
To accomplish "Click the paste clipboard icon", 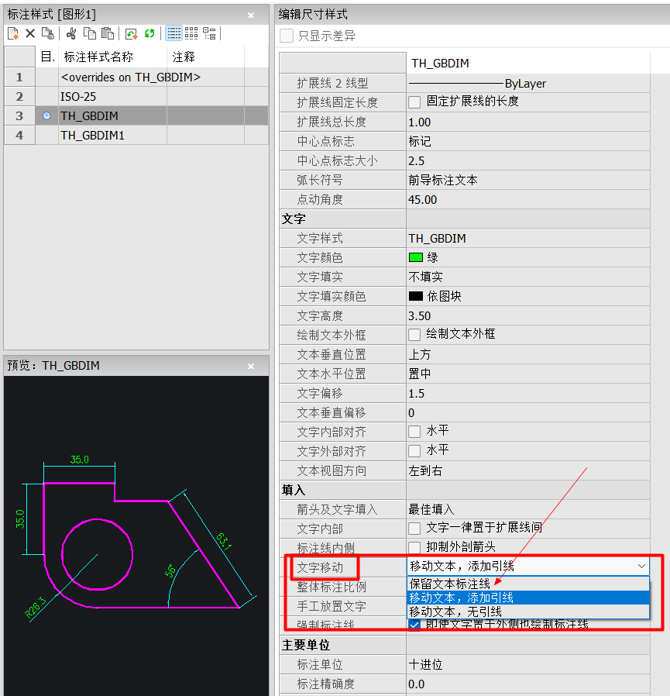I will (108, 33).
